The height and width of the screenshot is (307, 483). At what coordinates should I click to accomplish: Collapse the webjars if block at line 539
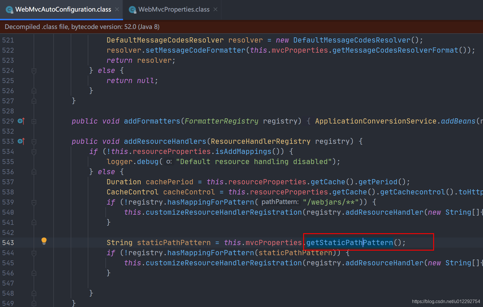click(x=34, y=202)
